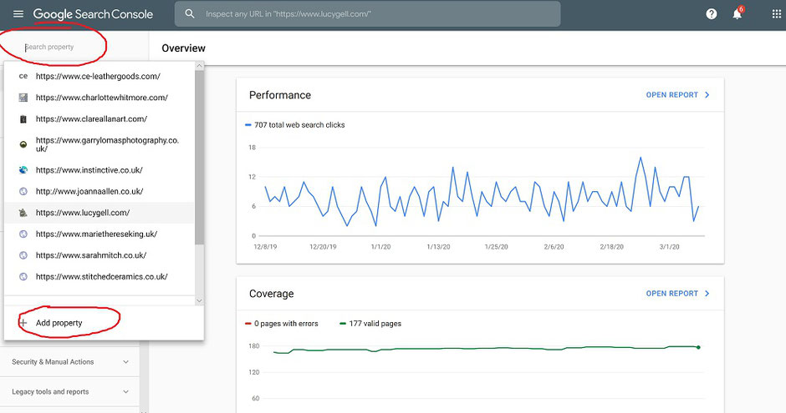This screenshot has height=413, width=786.
Task: Open notifications bell icon
Action: coord(737,14)
